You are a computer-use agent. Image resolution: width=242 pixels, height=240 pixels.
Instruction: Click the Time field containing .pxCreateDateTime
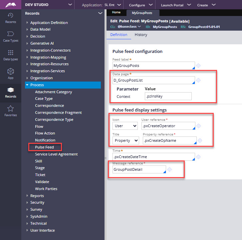pos(153,157)
